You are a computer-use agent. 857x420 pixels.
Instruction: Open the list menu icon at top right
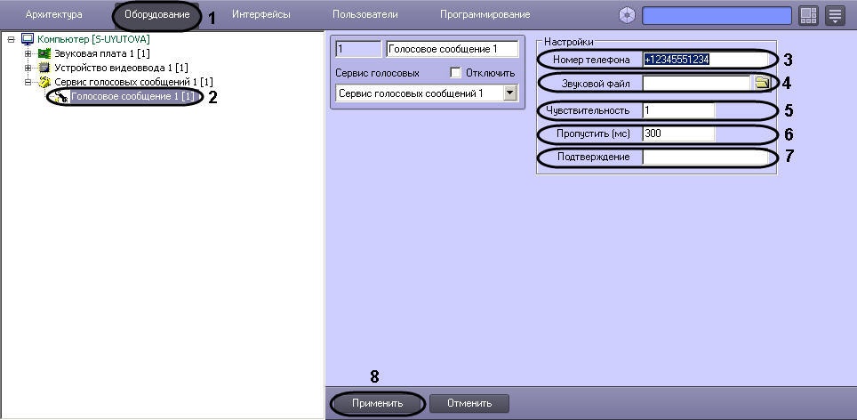tap(835, 15)
